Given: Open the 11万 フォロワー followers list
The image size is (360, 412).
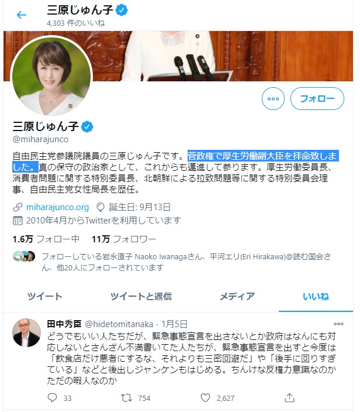Looking at the screenshot, I should [x=123, y=239].
